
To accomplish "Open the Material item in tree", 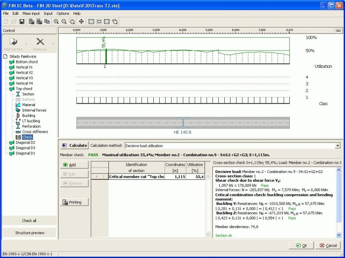I will (x=28, y=105).
